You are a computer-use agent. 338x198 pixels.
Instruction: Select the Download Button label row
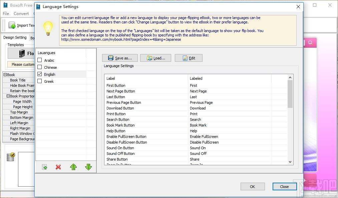(x=196, y=108)
